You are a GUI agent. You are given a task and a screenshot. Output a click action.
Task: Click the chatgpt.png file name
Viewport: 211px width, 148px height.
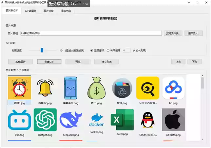(45, 135)
